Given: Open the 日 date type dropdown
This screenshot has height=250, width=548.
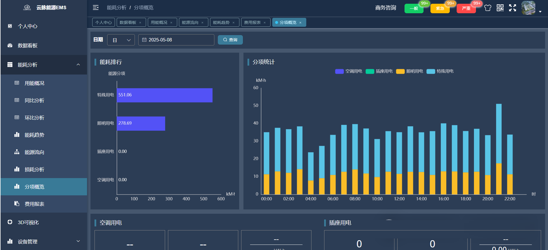Looking at the screenshot, I should click(x=121, y=40).
